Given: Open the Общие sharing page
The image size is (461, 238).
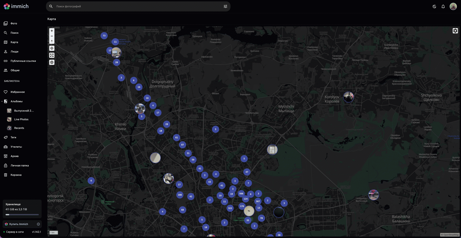Looking at the screenshot, I should point(22,70).
